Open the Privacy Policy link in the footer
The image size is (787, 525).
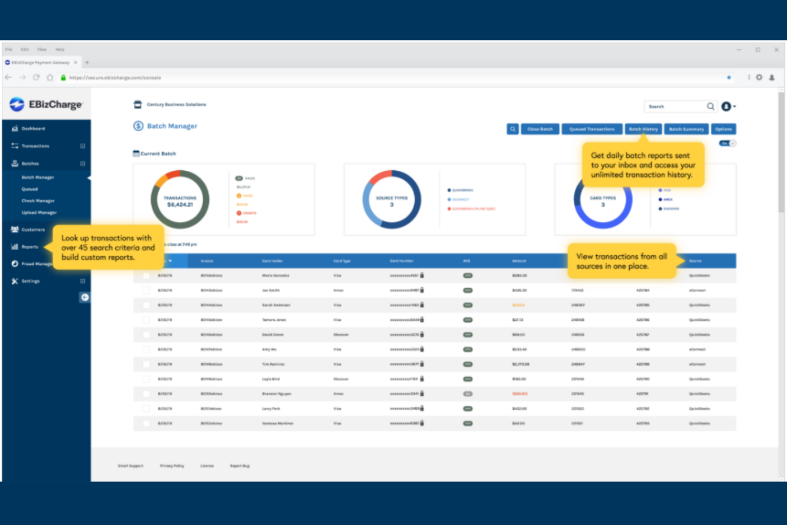tap(172, 465)
